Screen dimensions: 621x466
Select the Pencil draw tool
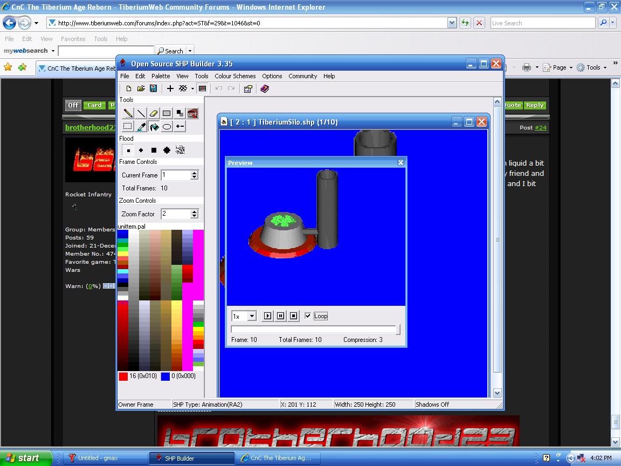pos(128,113)
